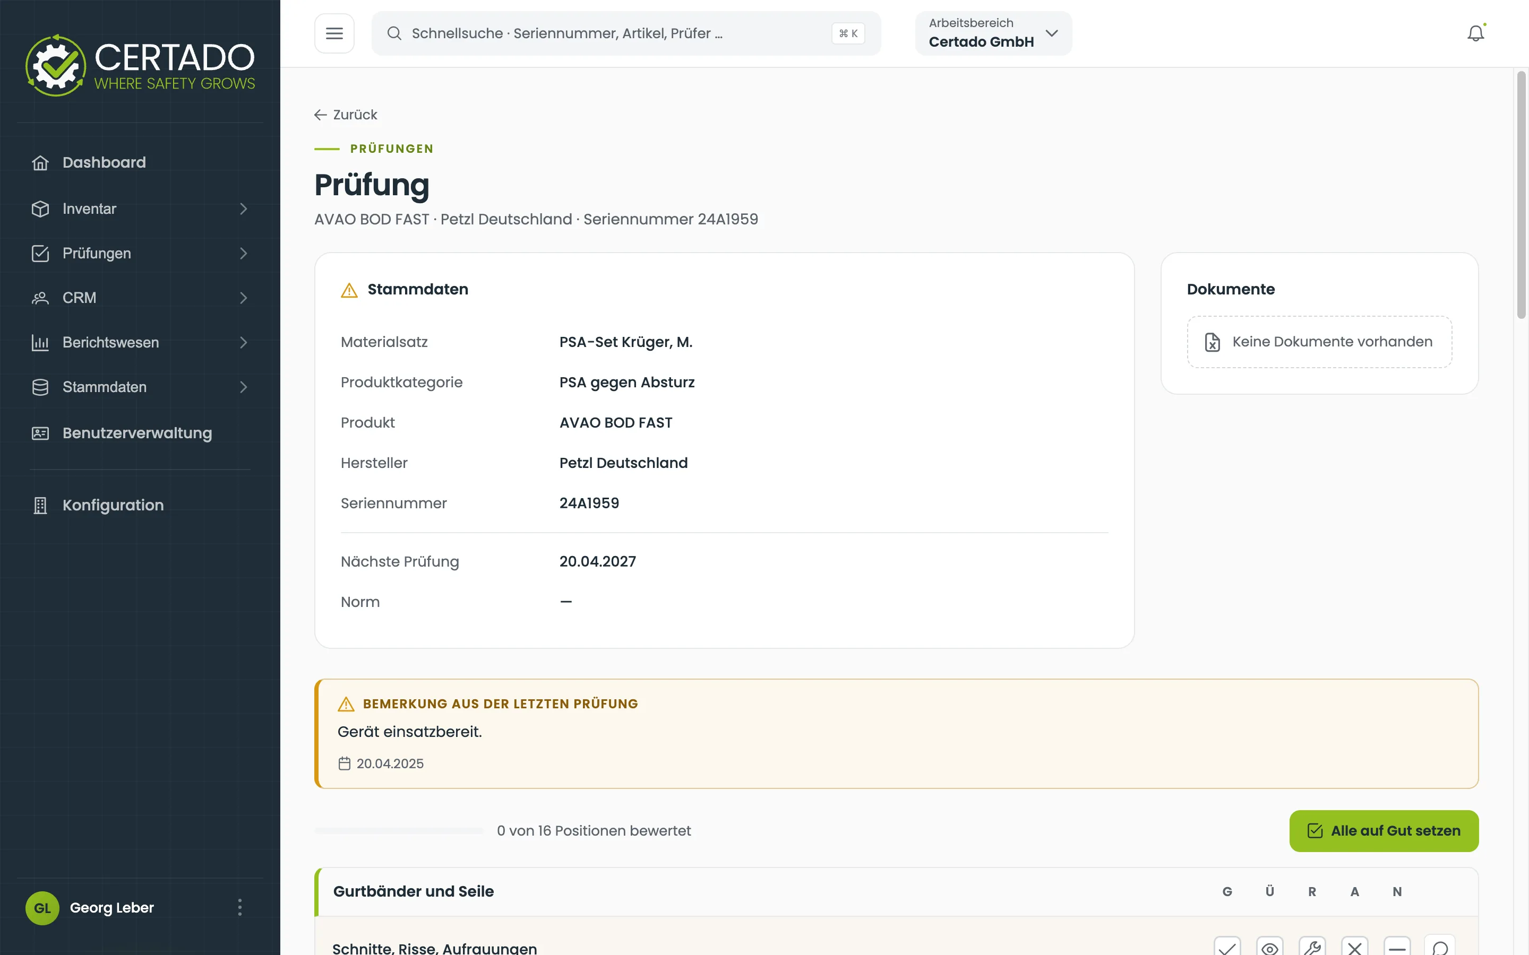Click the Konfiguration building icon
The width and height of the screenshot is (1529, 955).
pyautogui.click(x=40, y=505)
